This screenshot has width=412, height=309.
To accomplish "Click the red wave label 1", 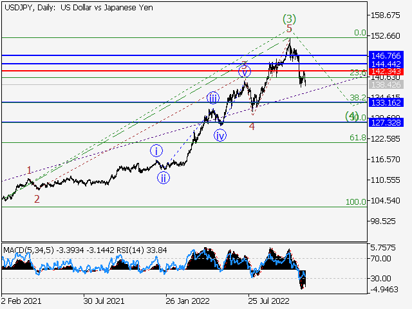I will click(29, 170).
